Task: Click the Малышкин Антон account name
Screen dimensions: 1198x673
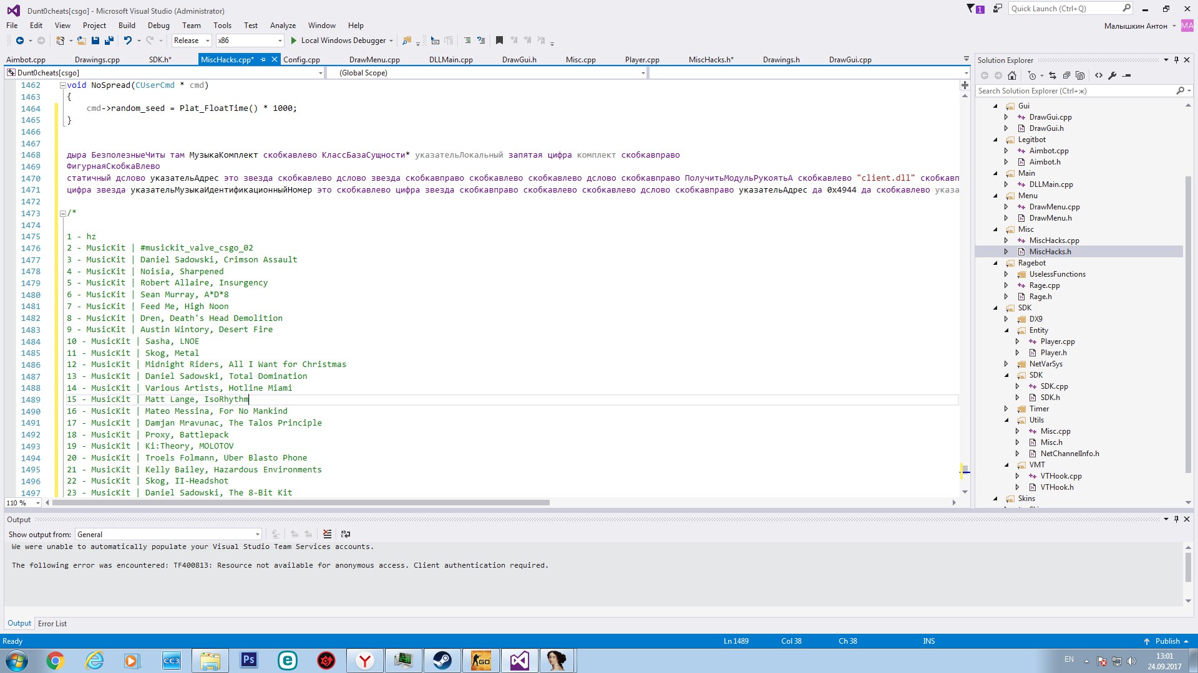Action: (1136, 26)
